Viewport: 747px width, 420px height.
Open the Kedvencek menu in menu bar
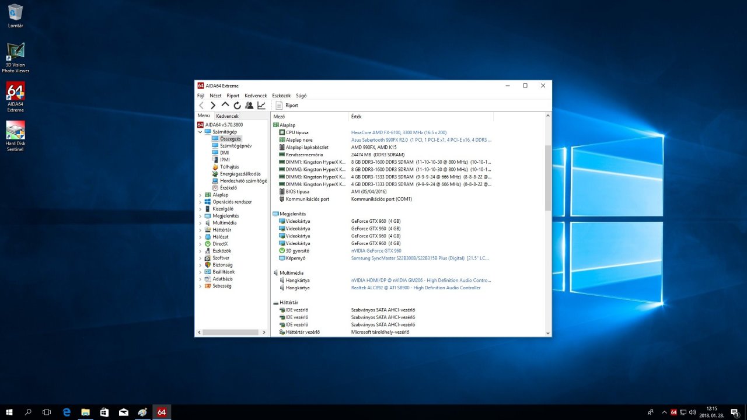[256, 96]
